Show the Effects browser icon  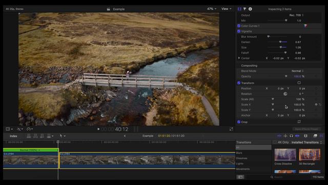pos(315,136)
